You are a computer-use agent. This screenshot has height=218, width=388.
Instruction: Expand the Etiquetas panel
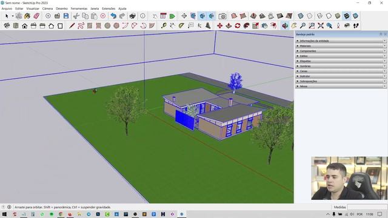[x=341, y=61]
